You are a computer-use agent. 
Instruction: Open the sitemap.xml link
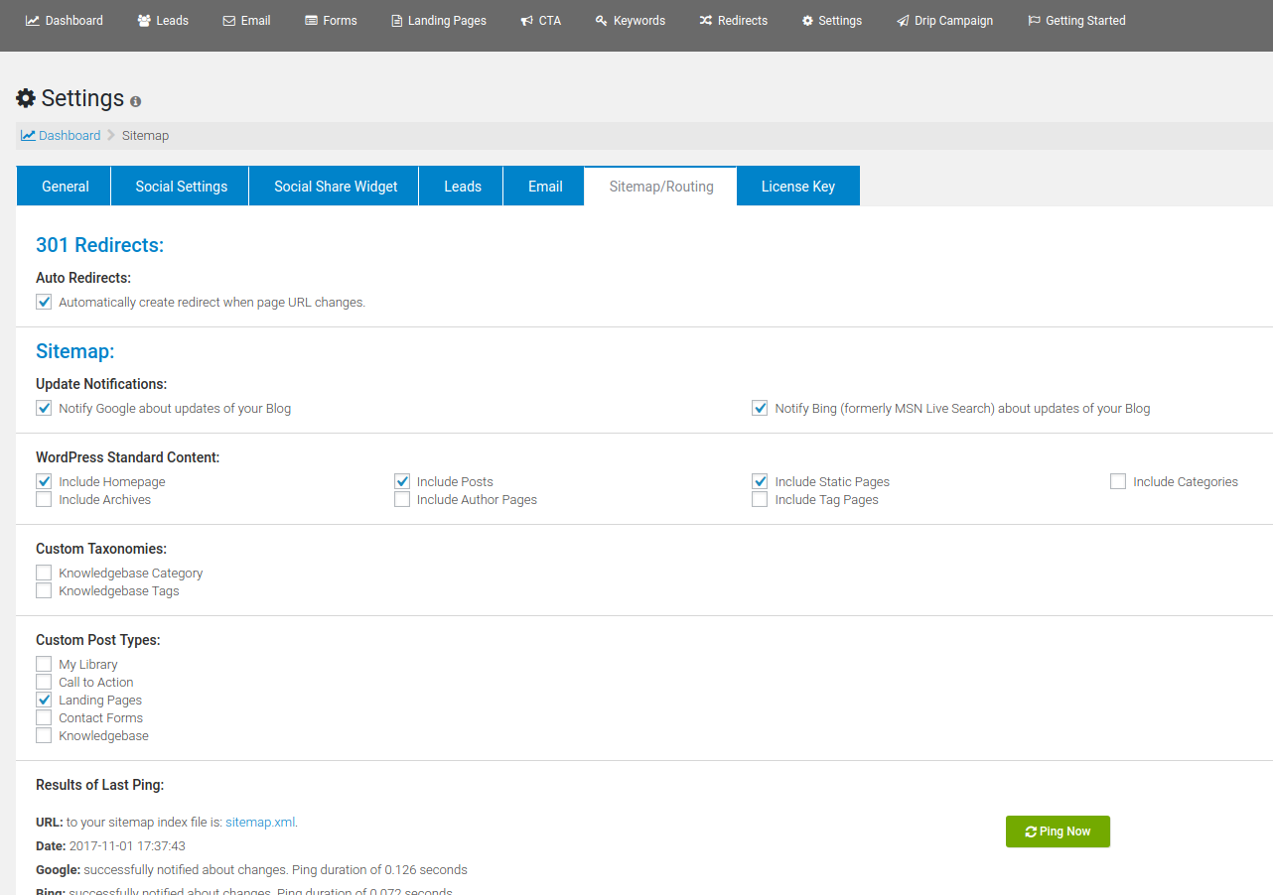(260, 822)
